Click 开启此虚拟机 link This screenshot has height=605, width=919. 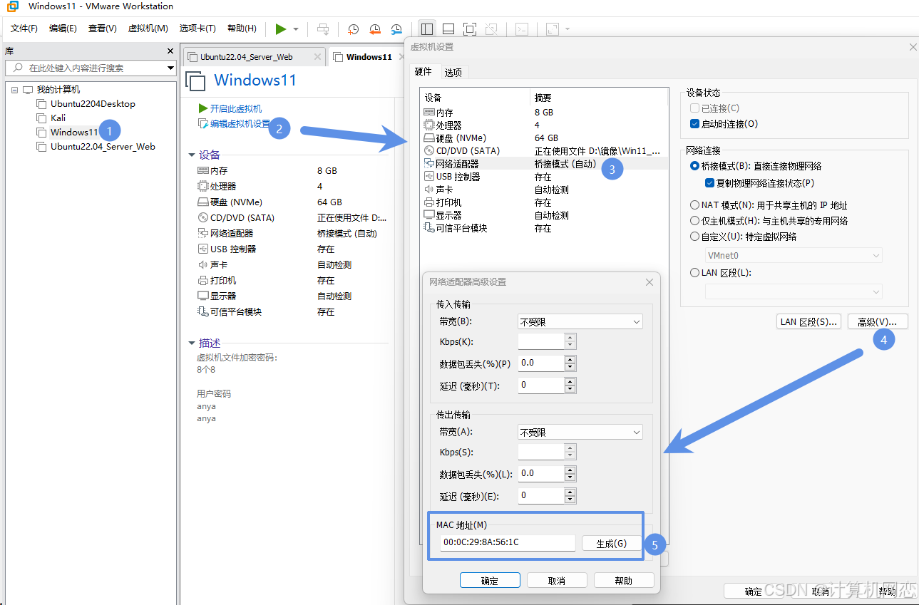coord(235,108)
